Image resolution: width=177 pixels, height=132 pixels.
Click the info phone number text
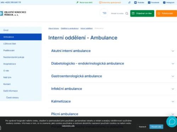(x=11, y=2)
